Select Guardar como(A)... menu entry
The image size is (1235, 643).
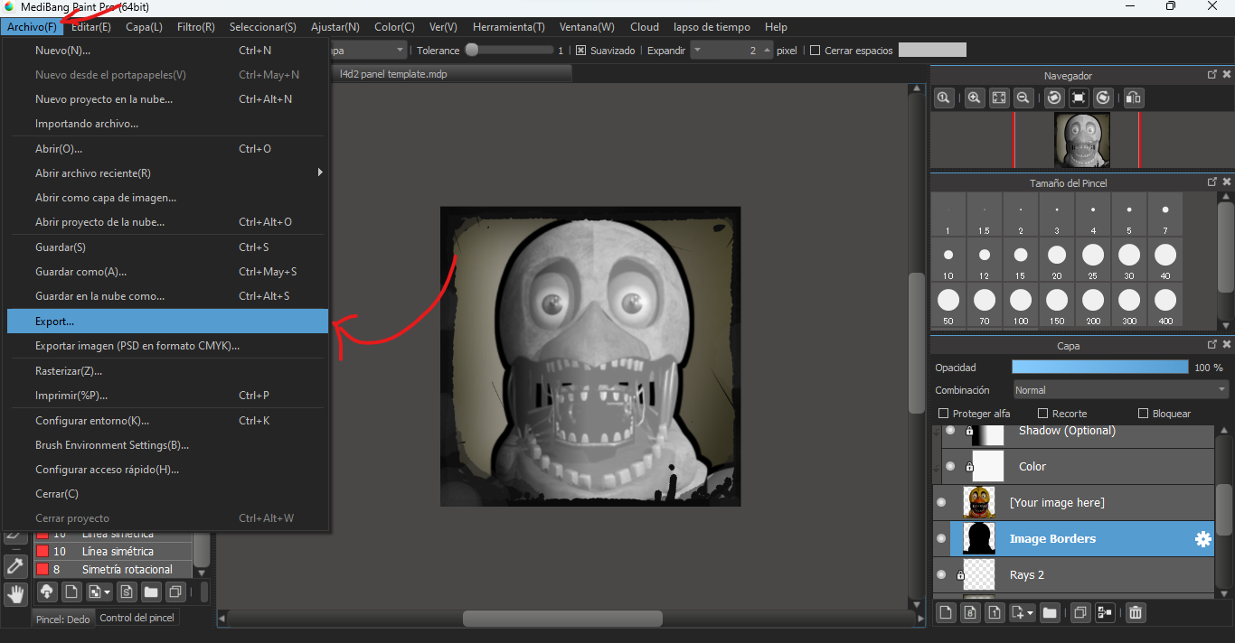click(x=167, y=272)
